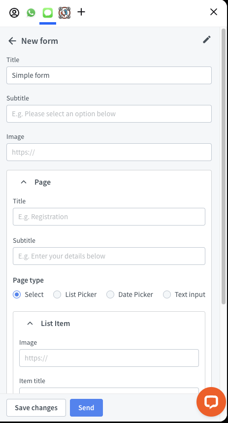Focus the form Title field 'Simple form'
Viewport: 228px width, 423px height.
click(x=109, y=75)
